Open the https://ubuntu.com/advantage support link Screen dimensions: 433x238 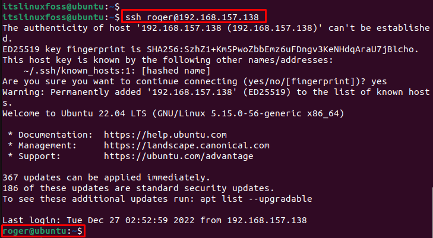pyautogui.click(x=179, y=156)
